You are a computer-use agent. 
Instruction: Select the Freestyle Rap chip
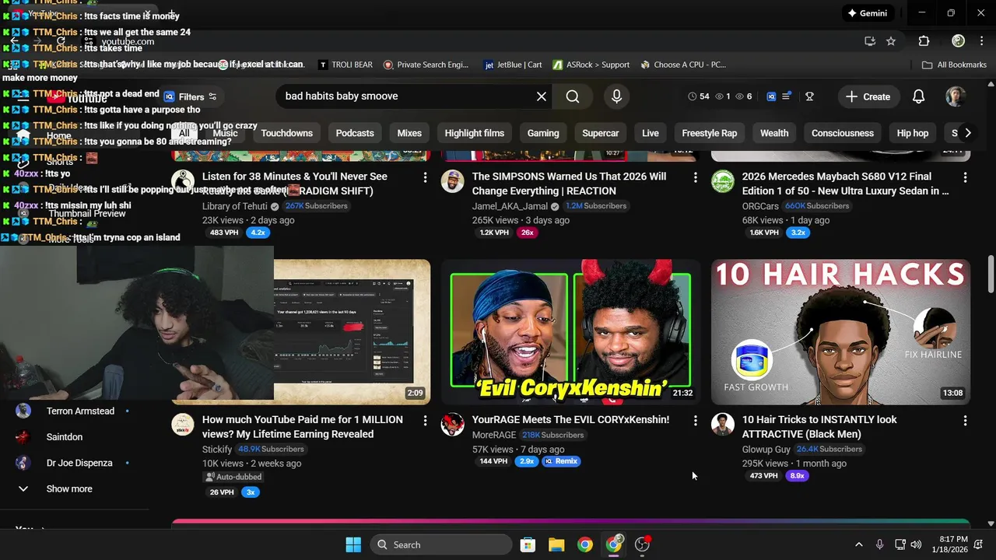pyautogui.click(x=710, y=133)
